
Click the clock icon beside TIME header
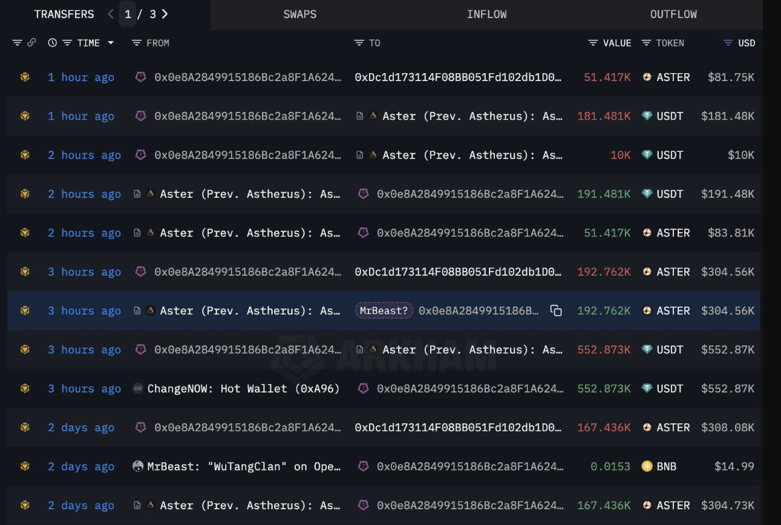pos(53,43)
